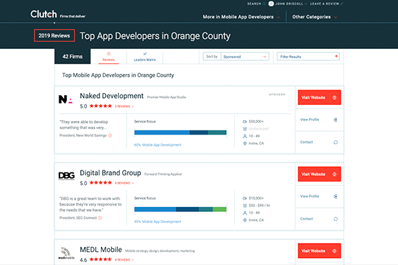Click the red plus icon in Filter Results
The width and height of the screenshot is (398, 265).
(x=336, y=57)
